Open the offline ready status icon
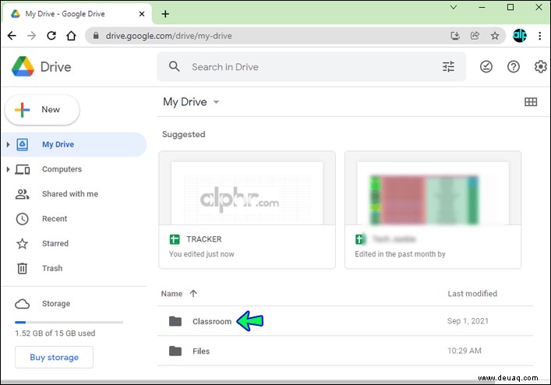Viewport: 551px width, 385px height. [x=486, y=66]
